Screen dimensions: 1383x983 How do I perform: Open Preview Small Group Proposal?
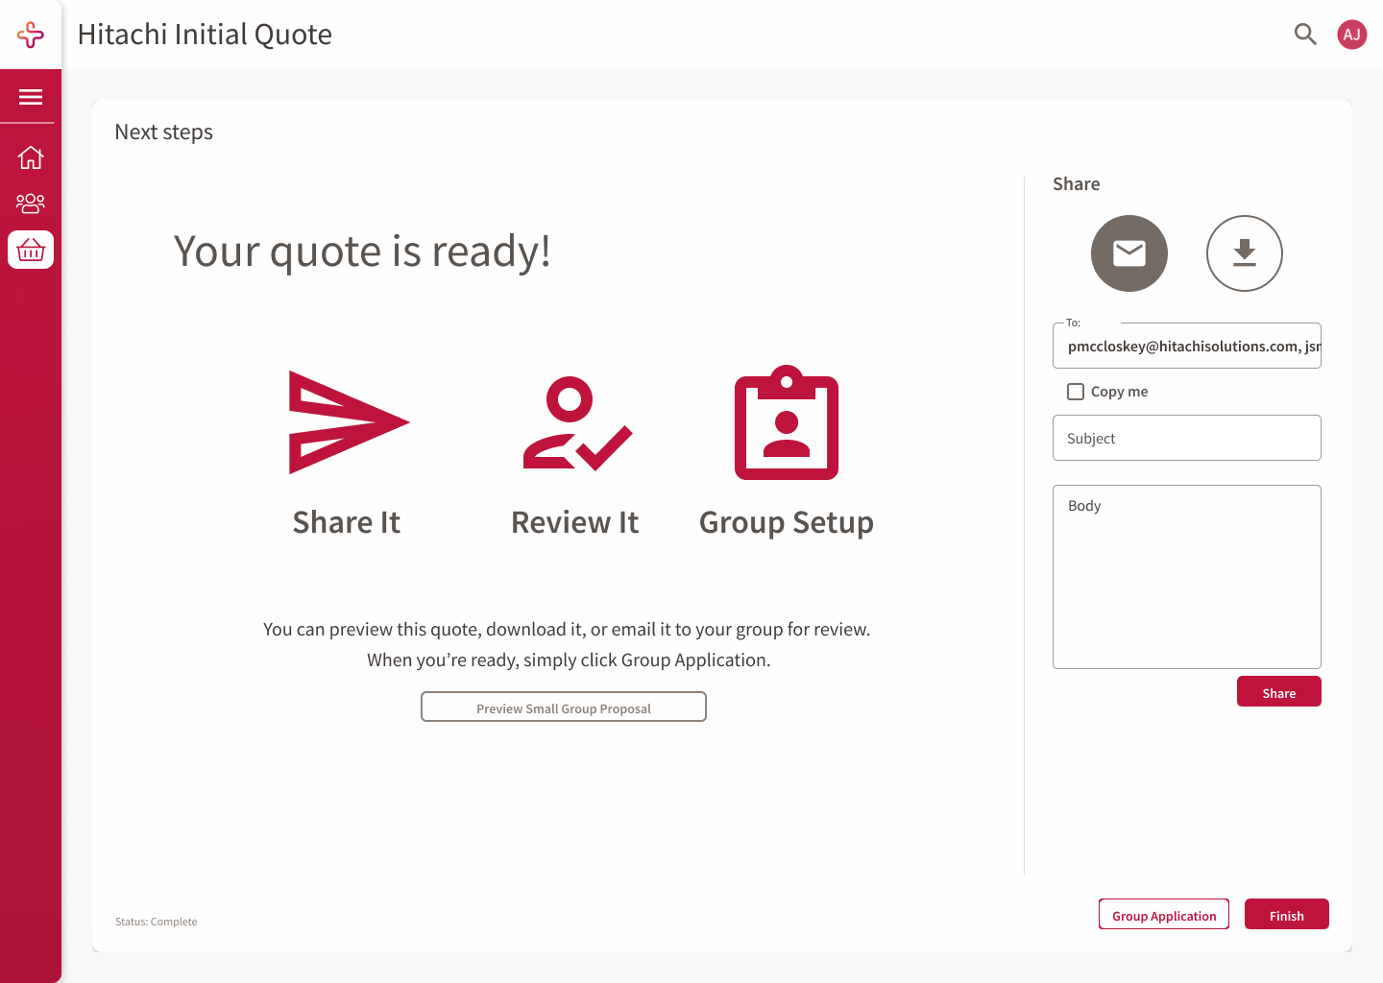pos(564,707)
